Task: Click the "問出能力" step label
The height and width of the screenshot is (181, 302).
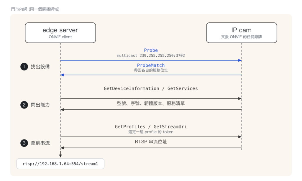Action: point(40,105)
